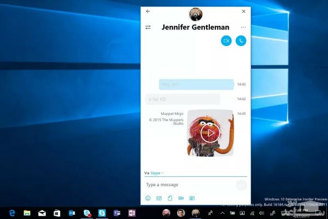Start a video call with Jennifer Gentleman
The width and height of the screenshot is (328, 219).
[x=226, y=41]
